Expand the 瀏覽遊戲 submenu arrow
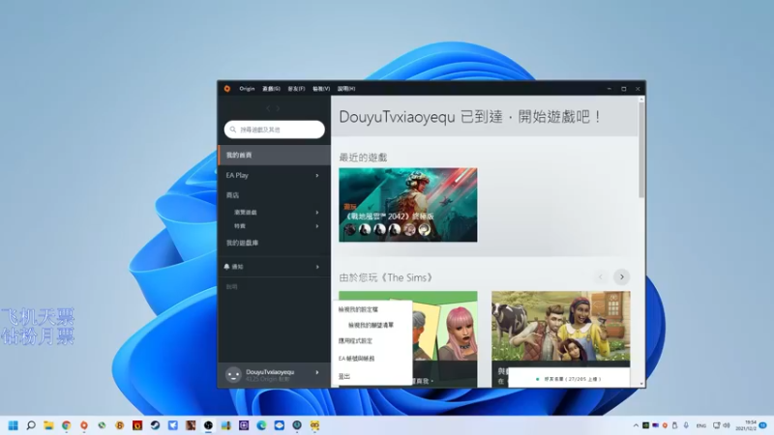Screen dimensions: 774x435 (x=317, y=212)
